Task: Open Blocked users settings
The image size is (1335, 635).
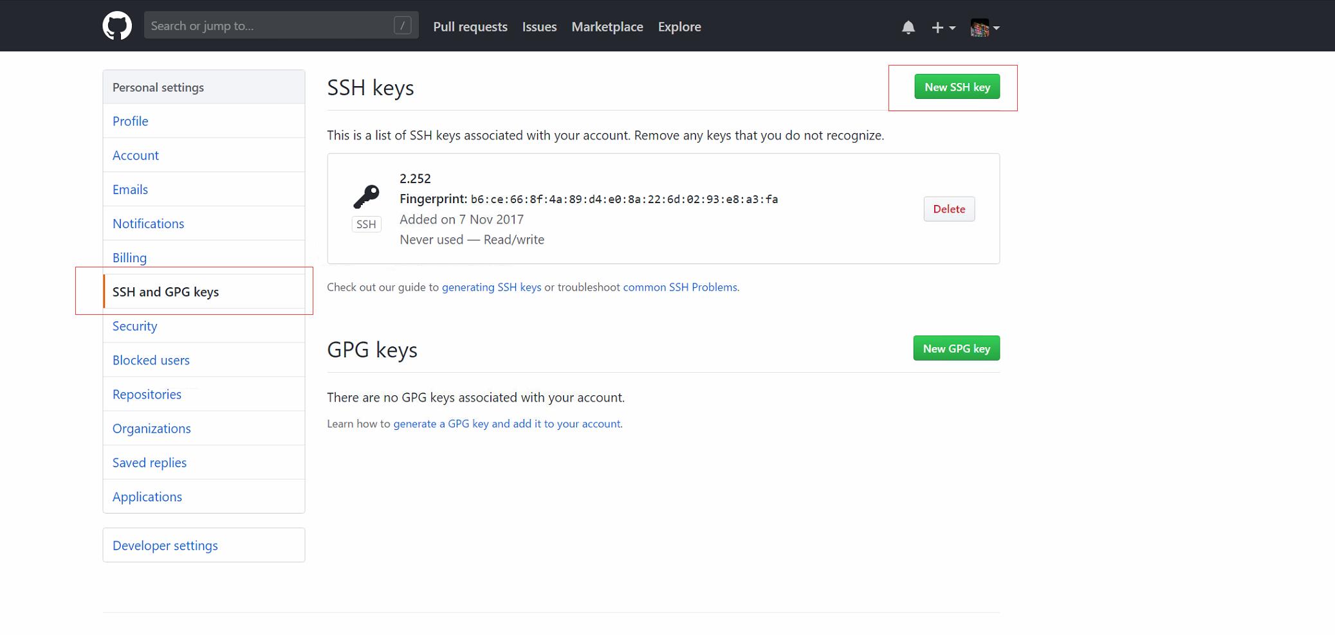Action: [x=203, y=360]
